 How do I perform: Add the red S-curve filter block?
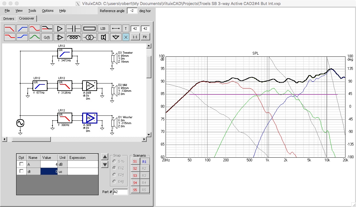pyautogui.click(x=34, y=29)
